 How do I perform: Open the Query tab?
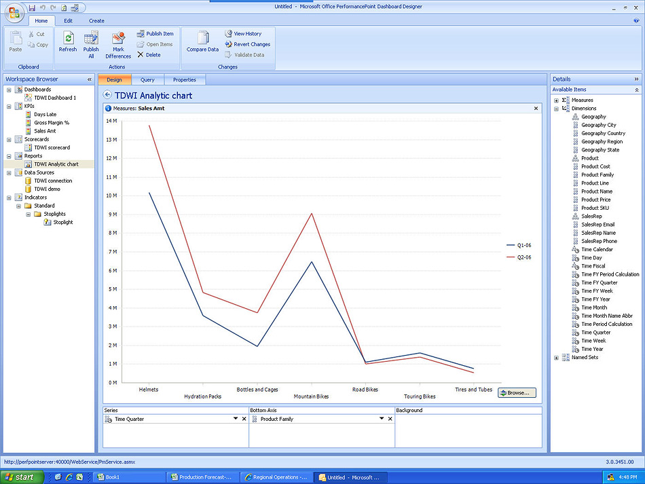click(147, 80)
